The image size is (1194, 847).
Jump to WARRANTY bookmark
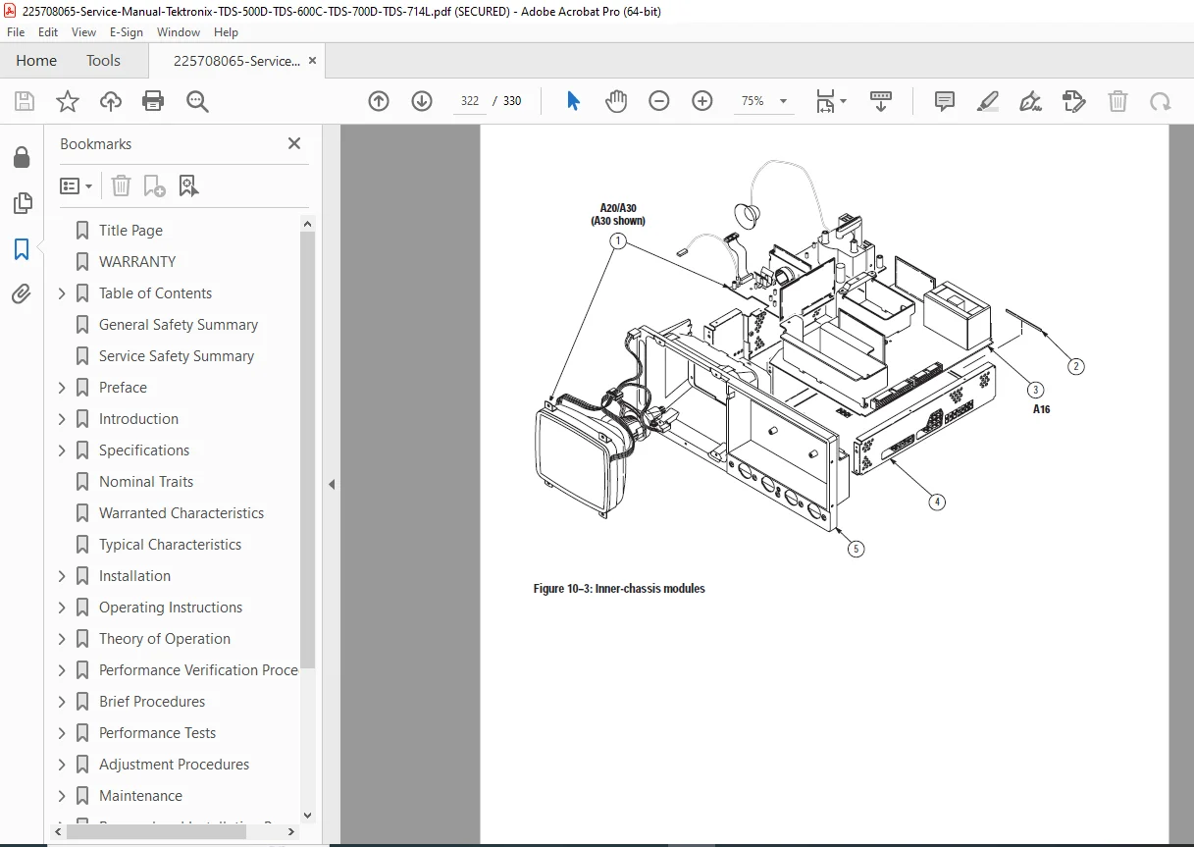click(137, 262)
